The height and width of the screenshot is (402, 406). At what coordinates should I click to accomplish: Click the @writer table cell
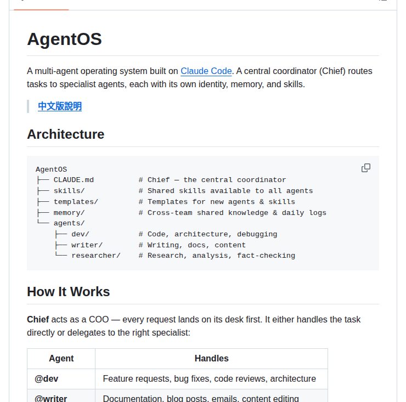click(x=61, y=396)
